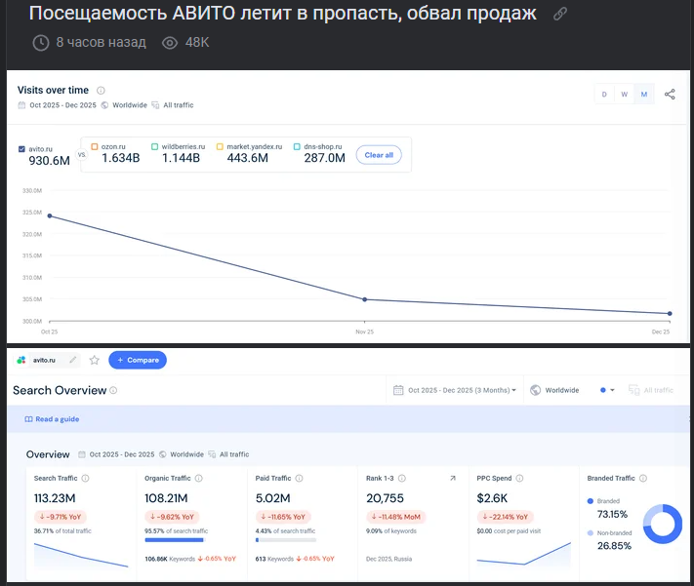Open the Worldwide country dropdown
The height and width of the screenshot is (586, 694).
pos(555,390)
